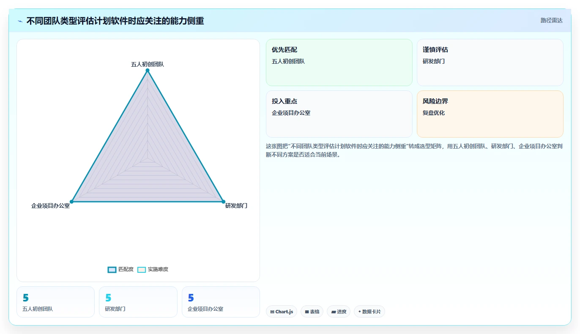The width and height of the screenshot is (580, 334).
Task: Click the 实施难度 legend color box
Action: [x=142, y=269]
